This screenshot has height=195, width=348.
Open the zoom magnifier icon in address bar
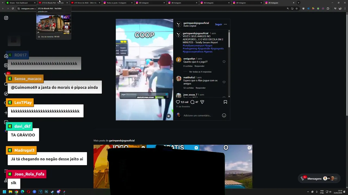coord(288,8)
